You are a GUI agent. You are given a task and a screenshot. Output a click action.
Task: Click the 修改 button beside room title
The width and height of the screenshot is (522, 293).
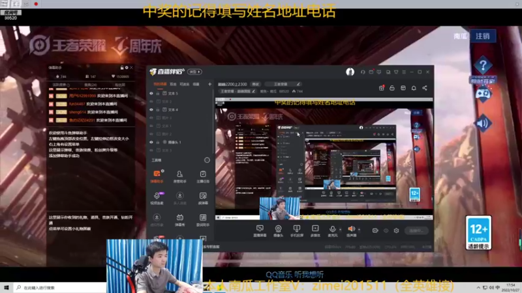click(x=255, y=85)
